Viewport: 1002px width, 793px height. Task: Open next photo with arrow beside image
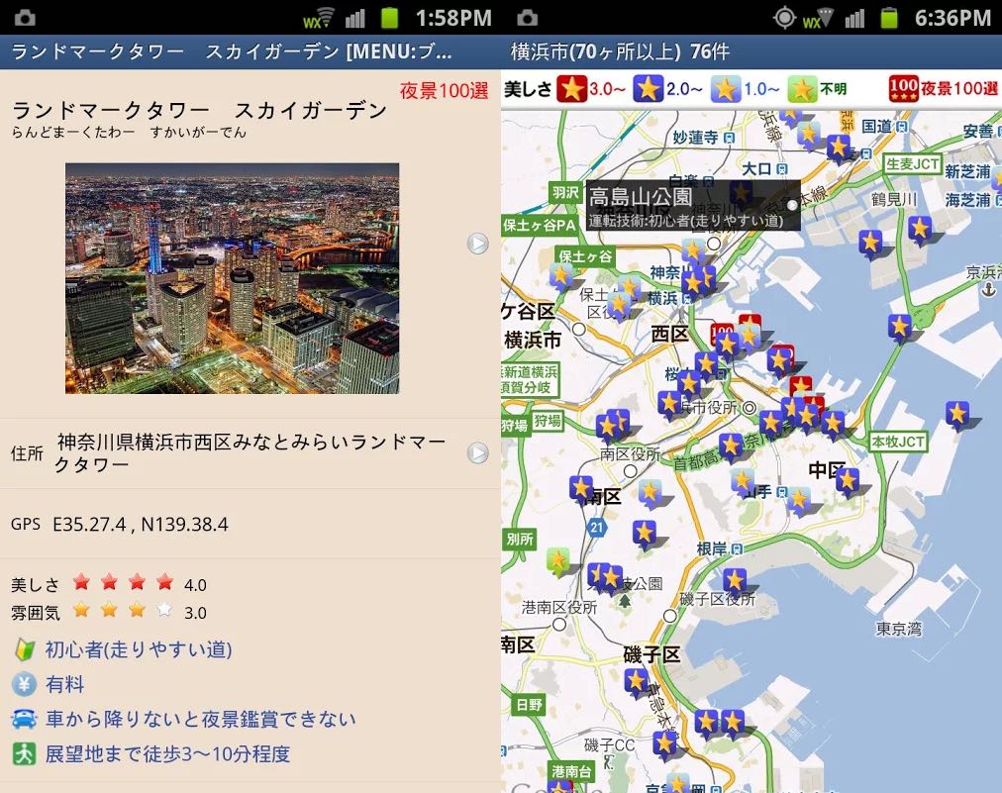pyautogui.click(x=477, y=244)
